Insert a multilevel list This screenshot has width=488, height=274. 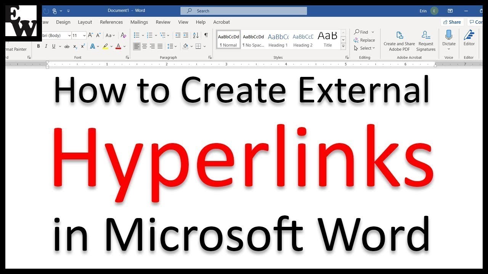point(163,35)
